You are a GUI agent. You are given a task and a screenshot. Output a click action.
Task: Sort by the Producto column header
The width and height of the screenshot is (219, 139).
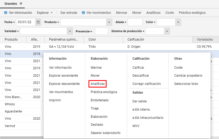coord(13,40)
